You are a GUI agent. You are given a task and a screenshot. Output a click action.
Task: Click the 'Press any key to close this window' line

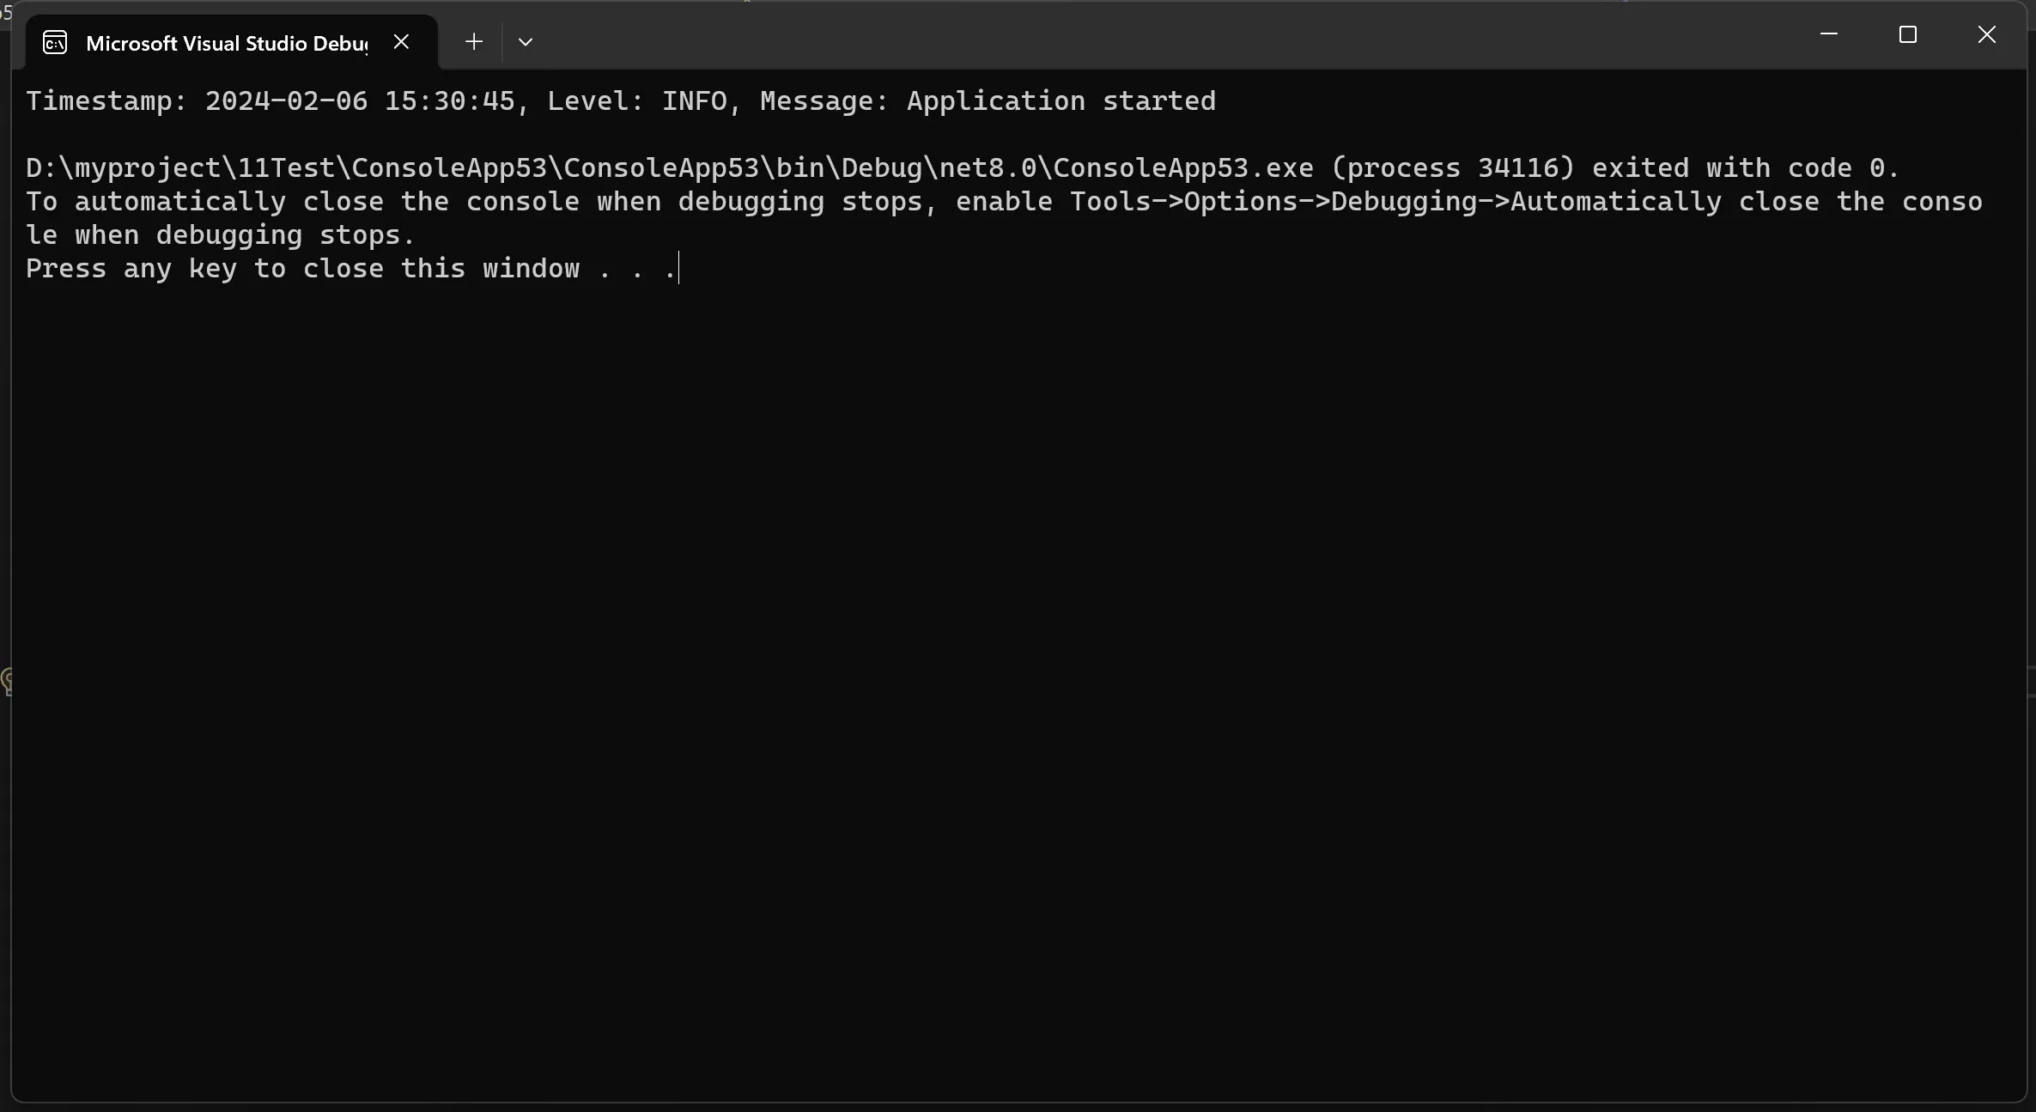pos(302,269)
